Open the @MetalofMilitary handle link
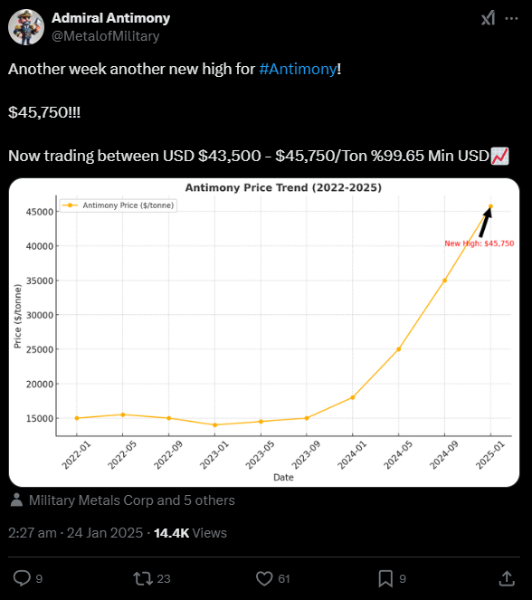 tap(106, 36)
